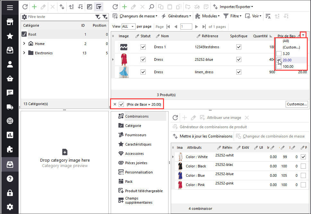The height and width of the screenshot is (214, 311).
Task: Open the hamburger menu in sidebar
Action: pos(10,7)
